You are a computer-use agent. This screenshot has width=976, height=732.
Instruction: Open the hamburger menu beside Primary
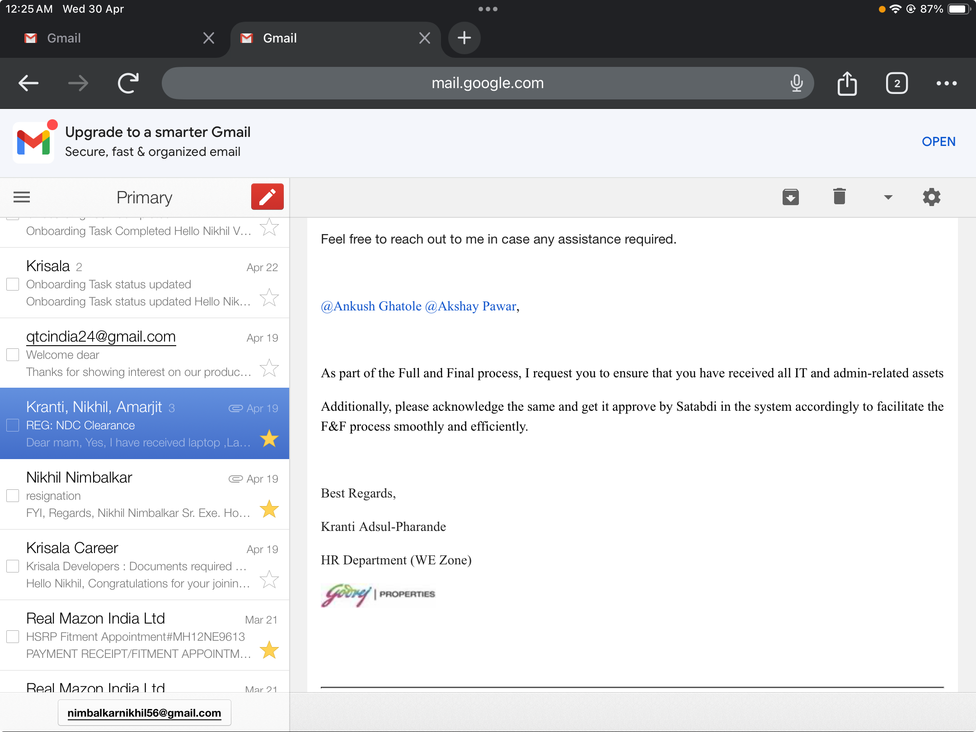(22, 197)
